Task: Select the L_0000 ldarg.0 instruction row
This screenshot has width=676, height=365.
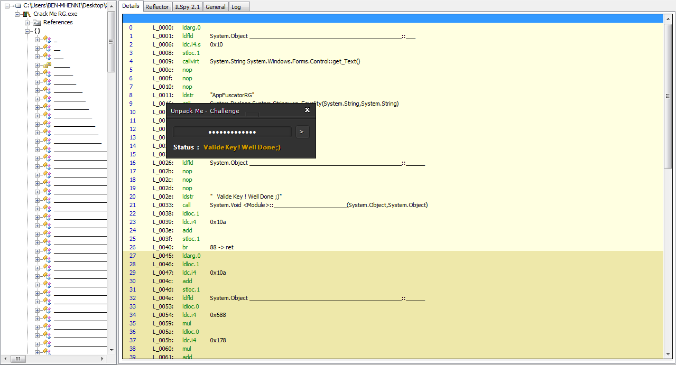Action: click(393, 27)
